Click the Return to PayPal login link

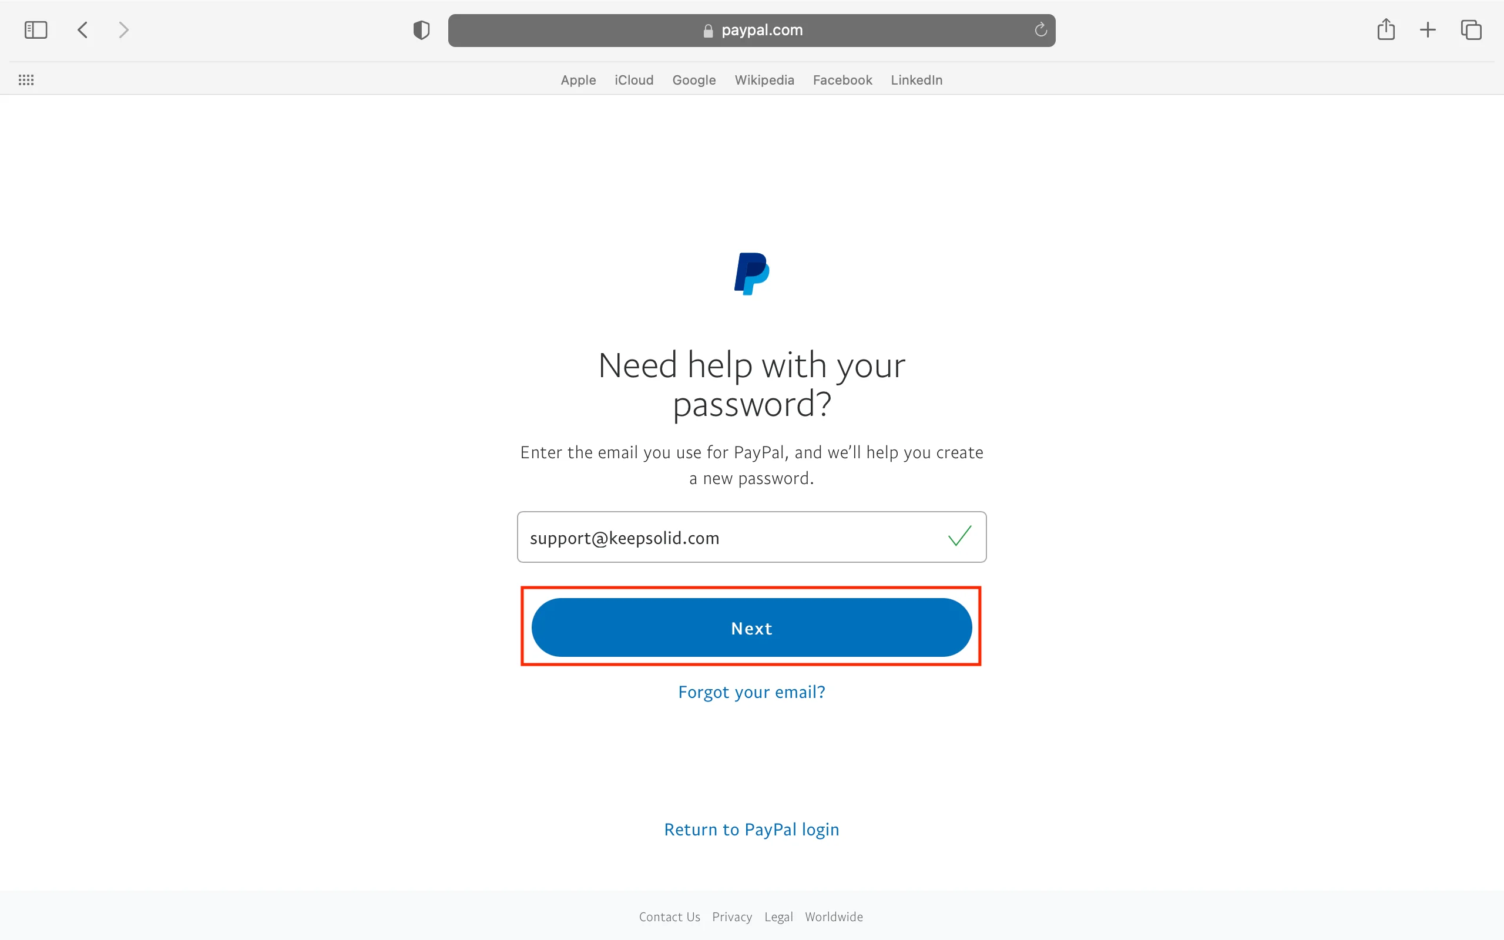[751, 830]
